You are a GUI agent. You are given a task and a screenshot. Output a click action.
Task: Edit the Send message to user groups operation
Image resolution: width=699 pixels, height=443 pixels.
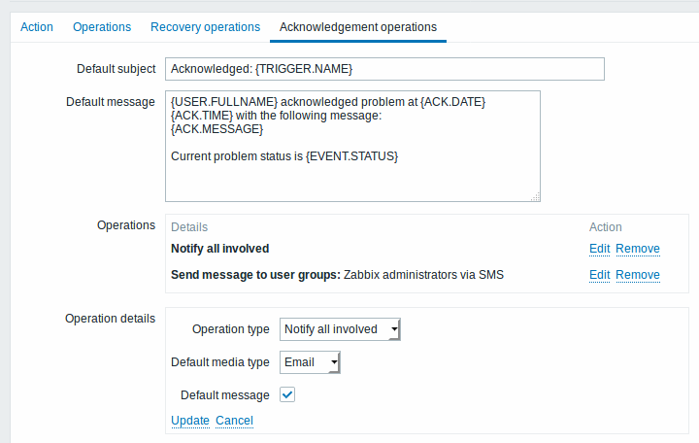click(x=599, y=275)
